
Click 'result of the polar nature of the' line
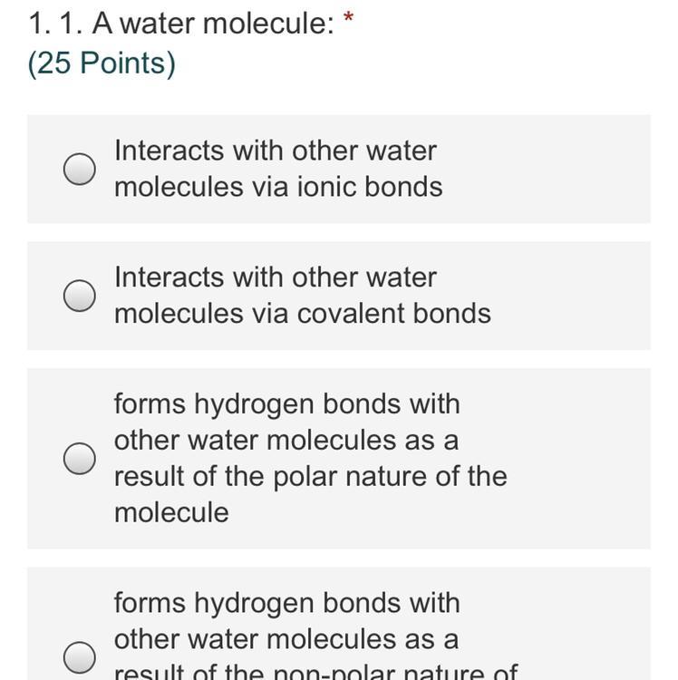click(x=310, y=477)
